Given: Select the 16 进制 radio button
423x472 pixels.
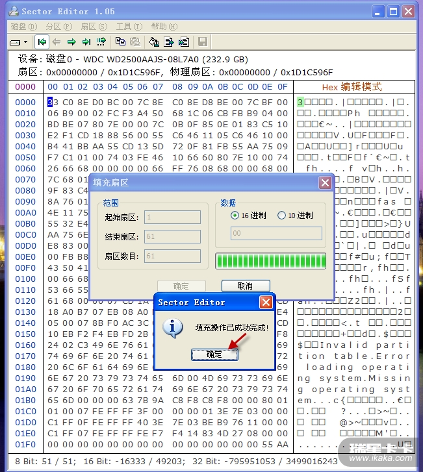Looking at the screenshot, I should (x=235, y=216).
